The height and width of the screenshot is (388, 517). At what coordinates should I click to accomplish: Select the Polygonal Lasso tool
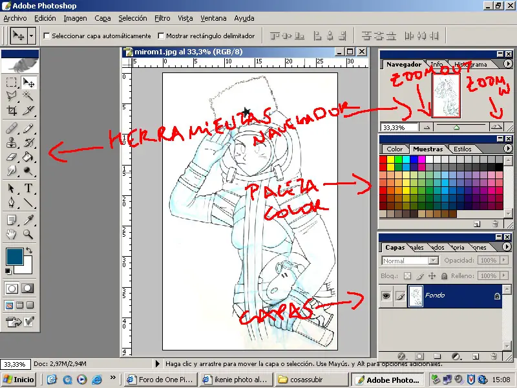pyautogui.click(x=12, y=96)
